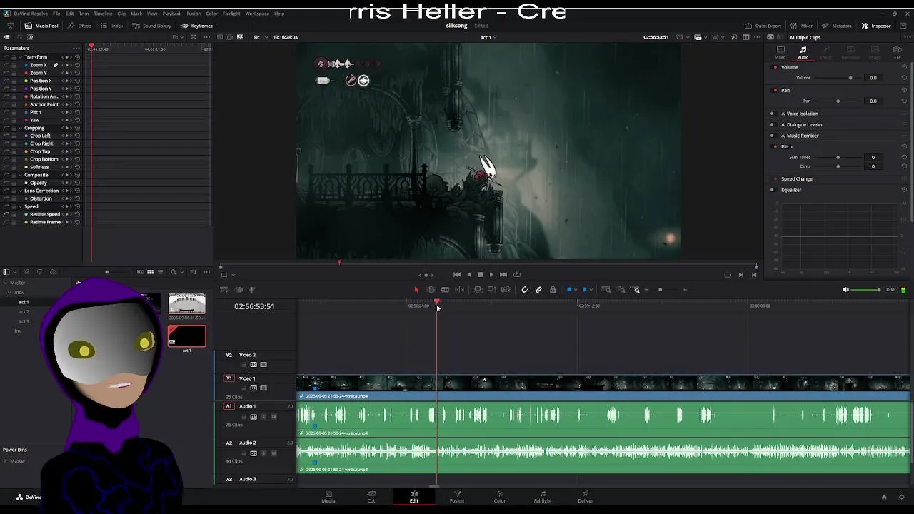Switch to the Deliver page
Image resolution: width=914 pixels, height=514 pixels.
click(586, 497)
